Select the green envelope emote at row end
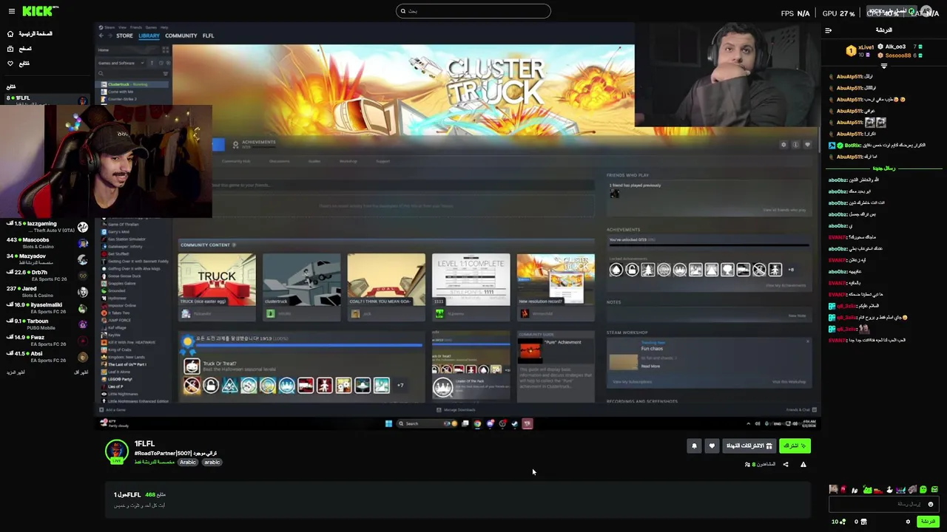 [934, 489]
